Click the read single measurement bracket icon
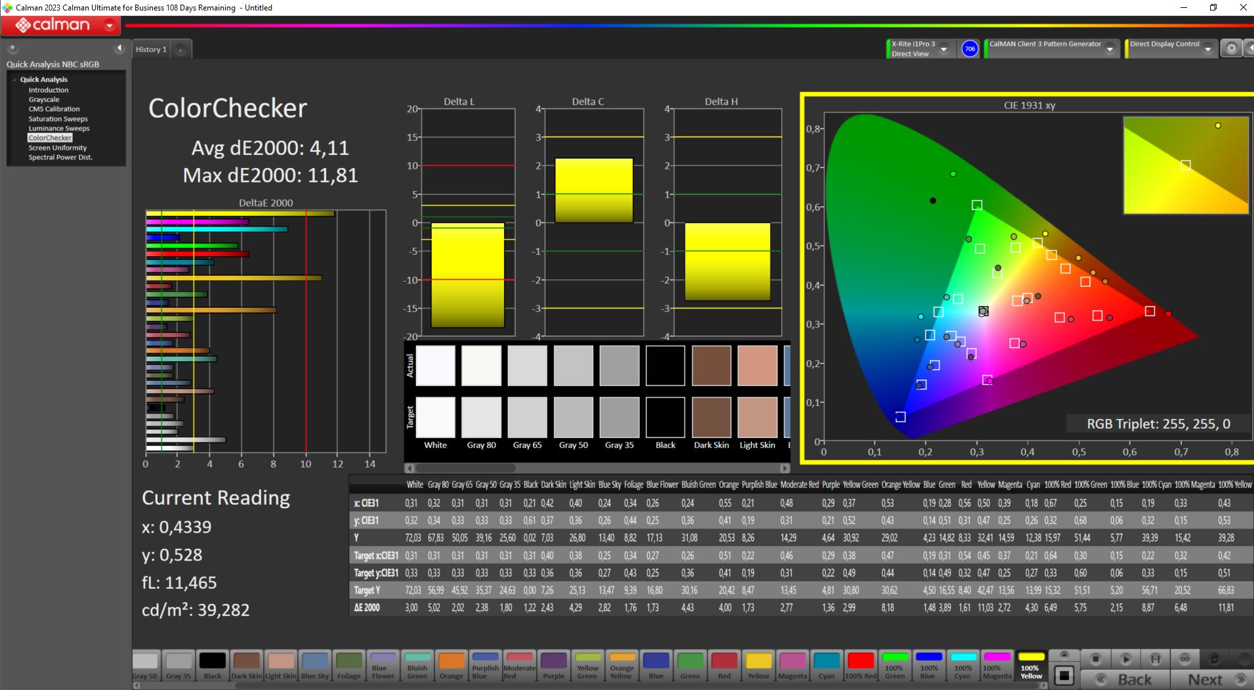 1155,658
